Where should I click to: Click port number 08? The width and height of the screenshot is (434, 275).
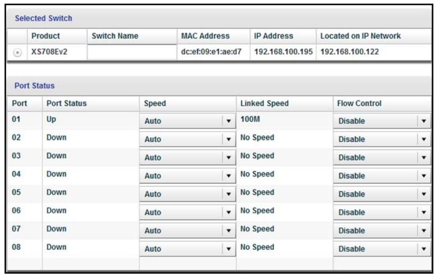16,247
